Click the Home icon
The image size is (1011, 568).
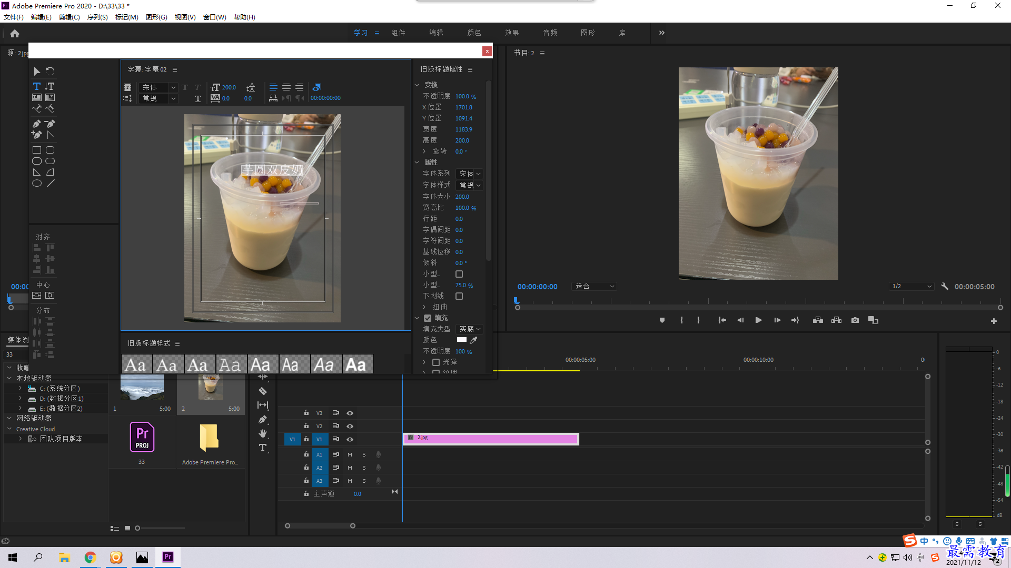click(x=15, y=34)
